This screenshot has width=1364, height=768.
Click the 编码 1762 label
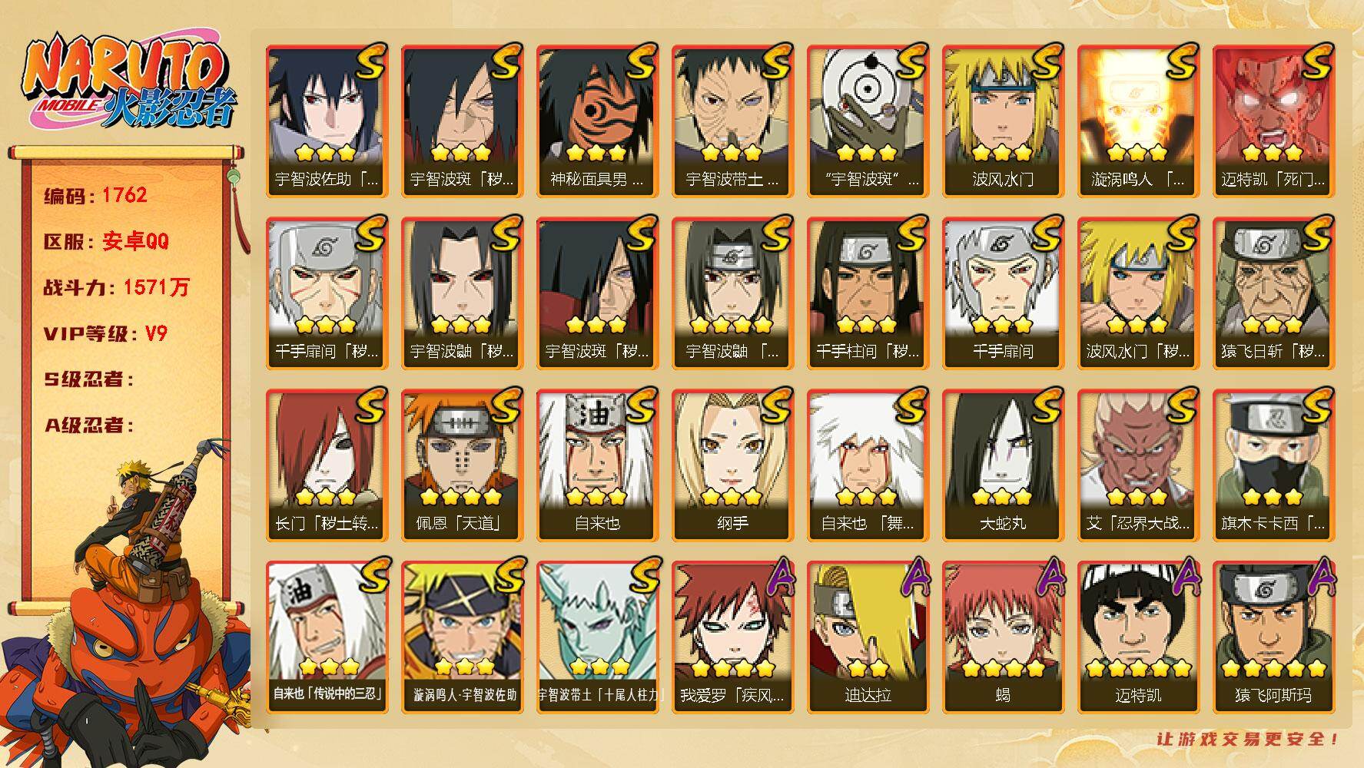click(95, 195)
